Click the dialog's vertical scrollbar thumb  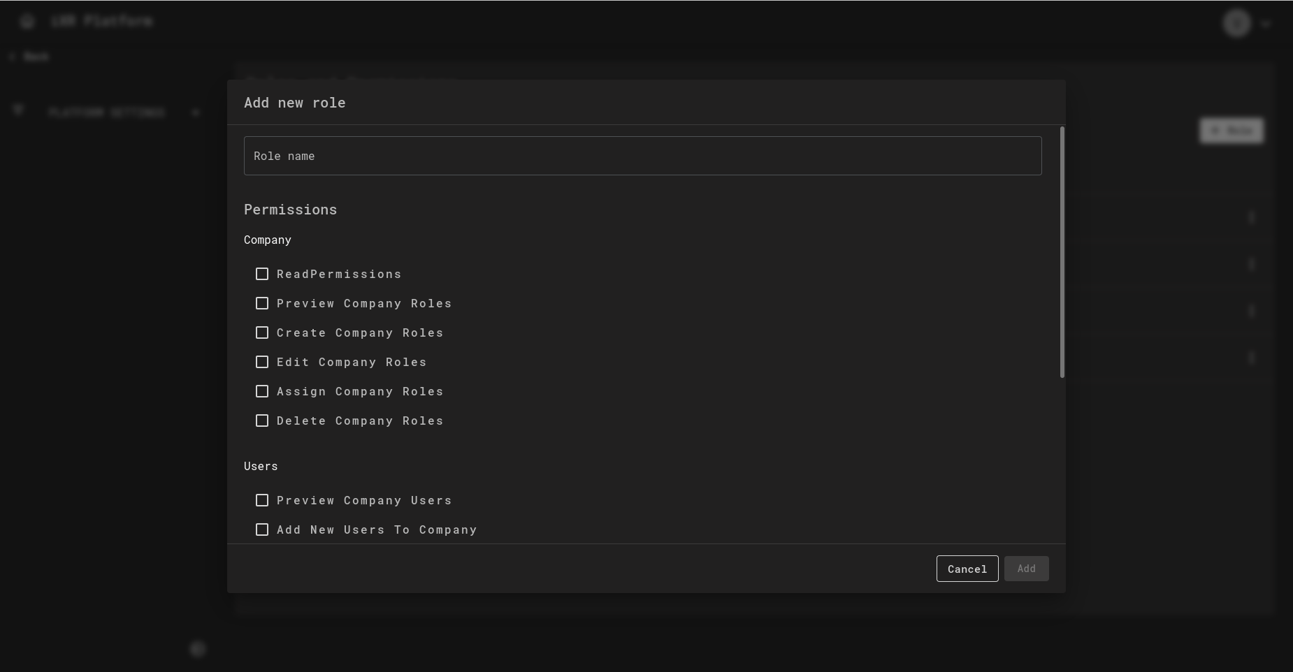(1062, 251)
